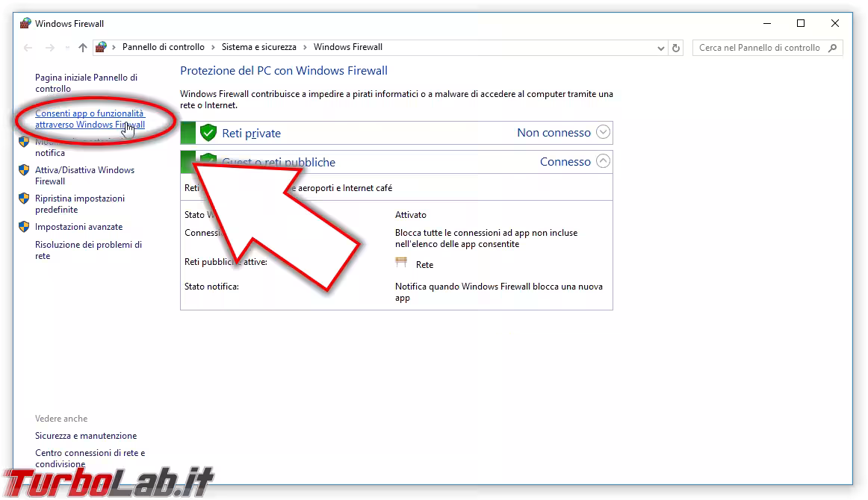Open the Sicurezza e manutenzione link
This screenshot has height=500, width=868.
pyautogui.click(x=86, y=436)
